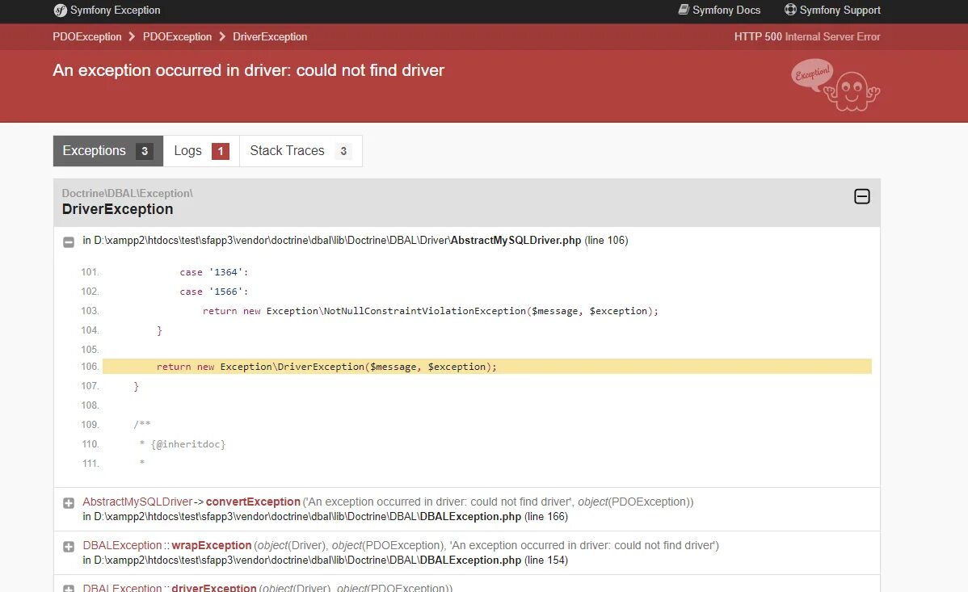Viewport: 968px width, 592px height.
Task: Click the Symfony Docs book icon
Action: [684, 10]
